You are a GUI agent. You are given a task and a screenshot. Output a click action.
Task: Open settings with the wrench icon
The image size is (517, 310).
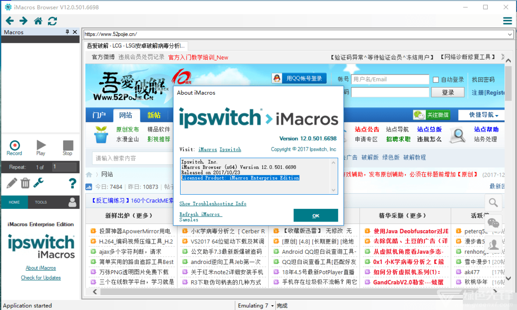click(38, 183)
